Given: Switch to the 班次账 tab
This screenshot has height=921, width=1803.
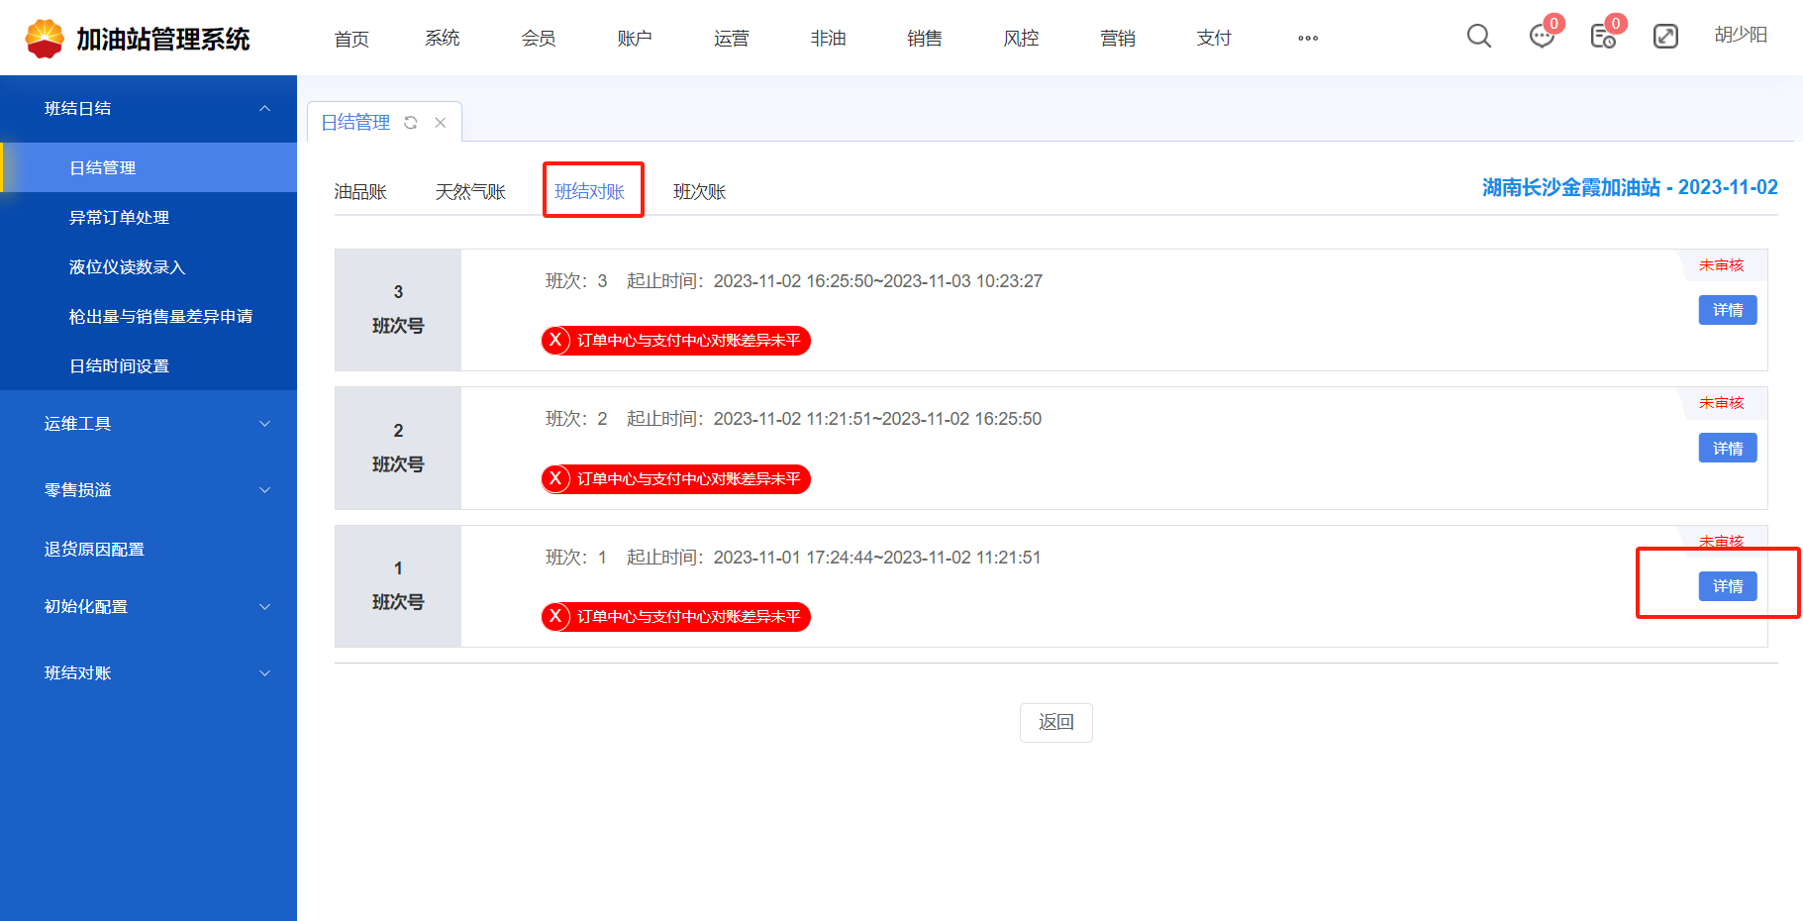Looking at the screenshot, I should (699, 192).
